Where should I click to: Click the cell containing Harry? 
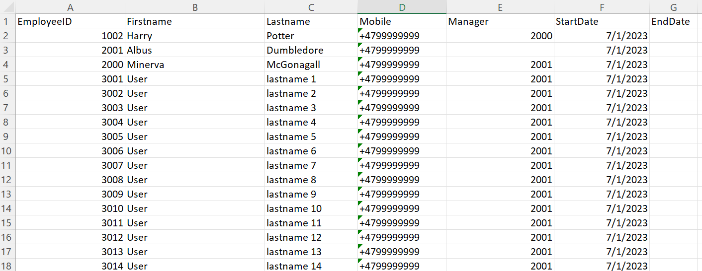coord(194,36)
